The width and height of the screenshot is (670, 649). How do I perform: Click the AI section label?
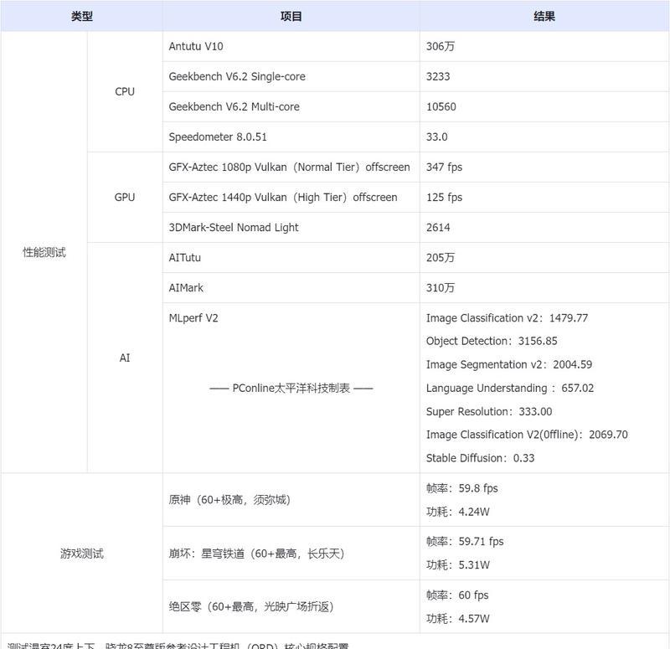tap(124, 357)
